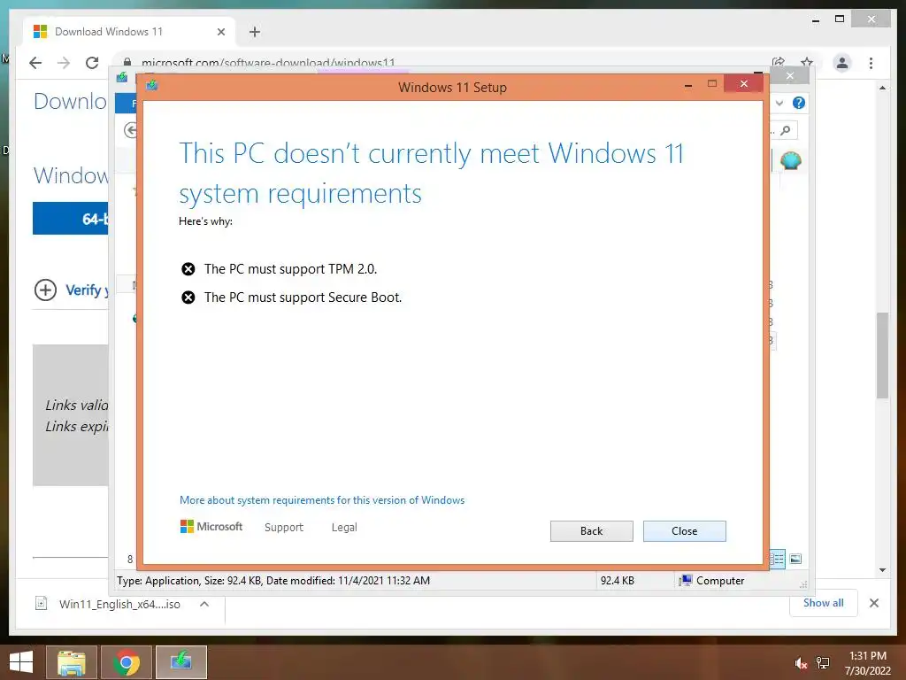This screenshot has width=906, height=680.
Task: Close the Chrome downloads bar
Action: pos(873,603)
